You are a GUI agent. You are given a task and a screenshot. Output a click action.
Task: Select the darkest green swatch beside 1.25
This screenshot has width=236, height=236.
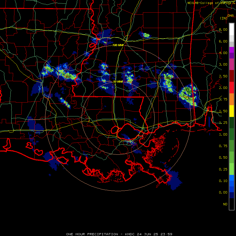point(232,123)
